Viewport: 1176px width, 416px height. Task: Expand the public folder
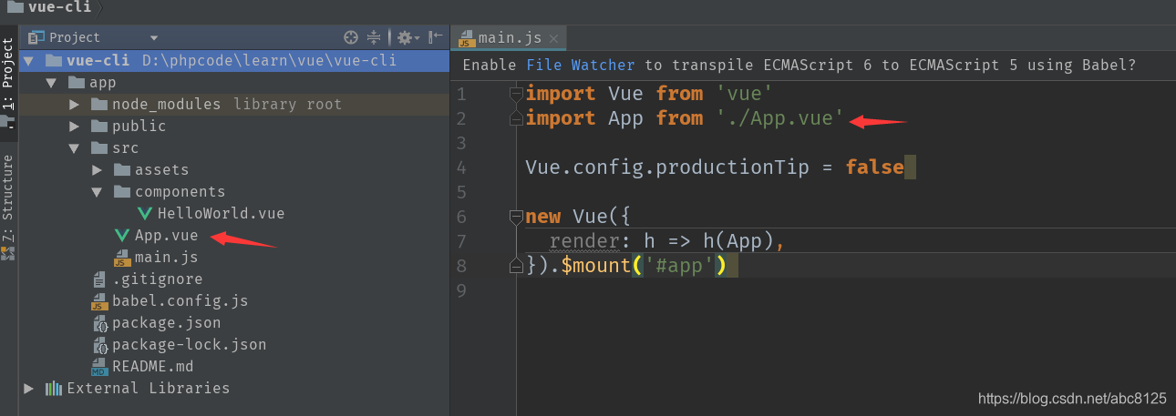75,127
